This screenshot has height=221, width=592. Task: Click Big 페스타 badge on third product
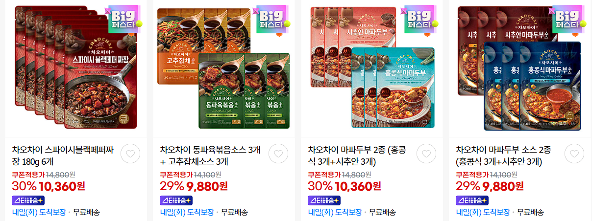tap(420, 20)
